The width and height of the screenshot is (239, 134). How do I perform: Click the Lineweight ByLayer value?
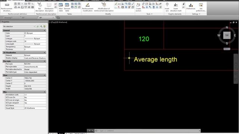click(35, 44)
